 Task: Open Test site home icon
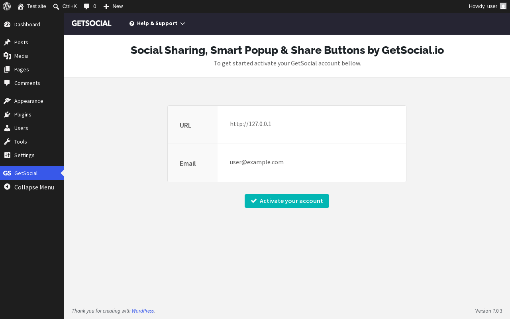click(x=21, y=6)
